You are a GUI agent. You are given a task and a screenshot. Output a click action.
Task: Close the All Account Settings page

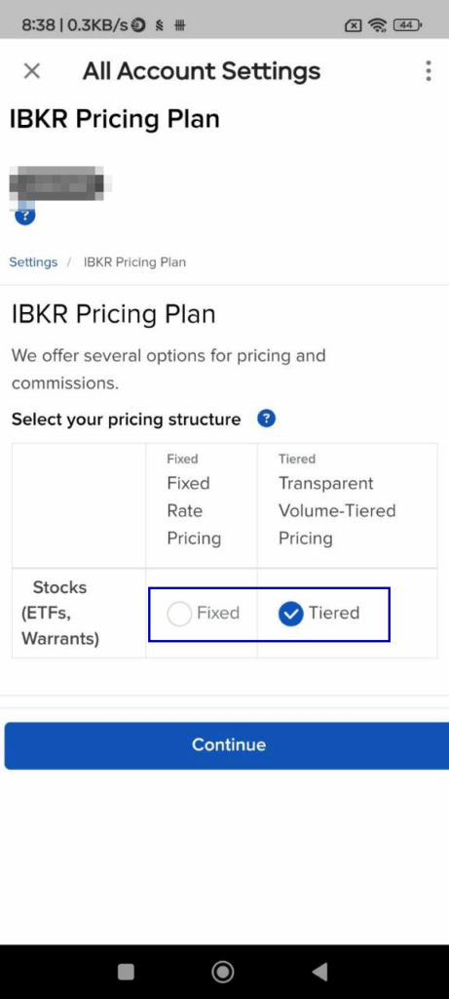point(31,70)
